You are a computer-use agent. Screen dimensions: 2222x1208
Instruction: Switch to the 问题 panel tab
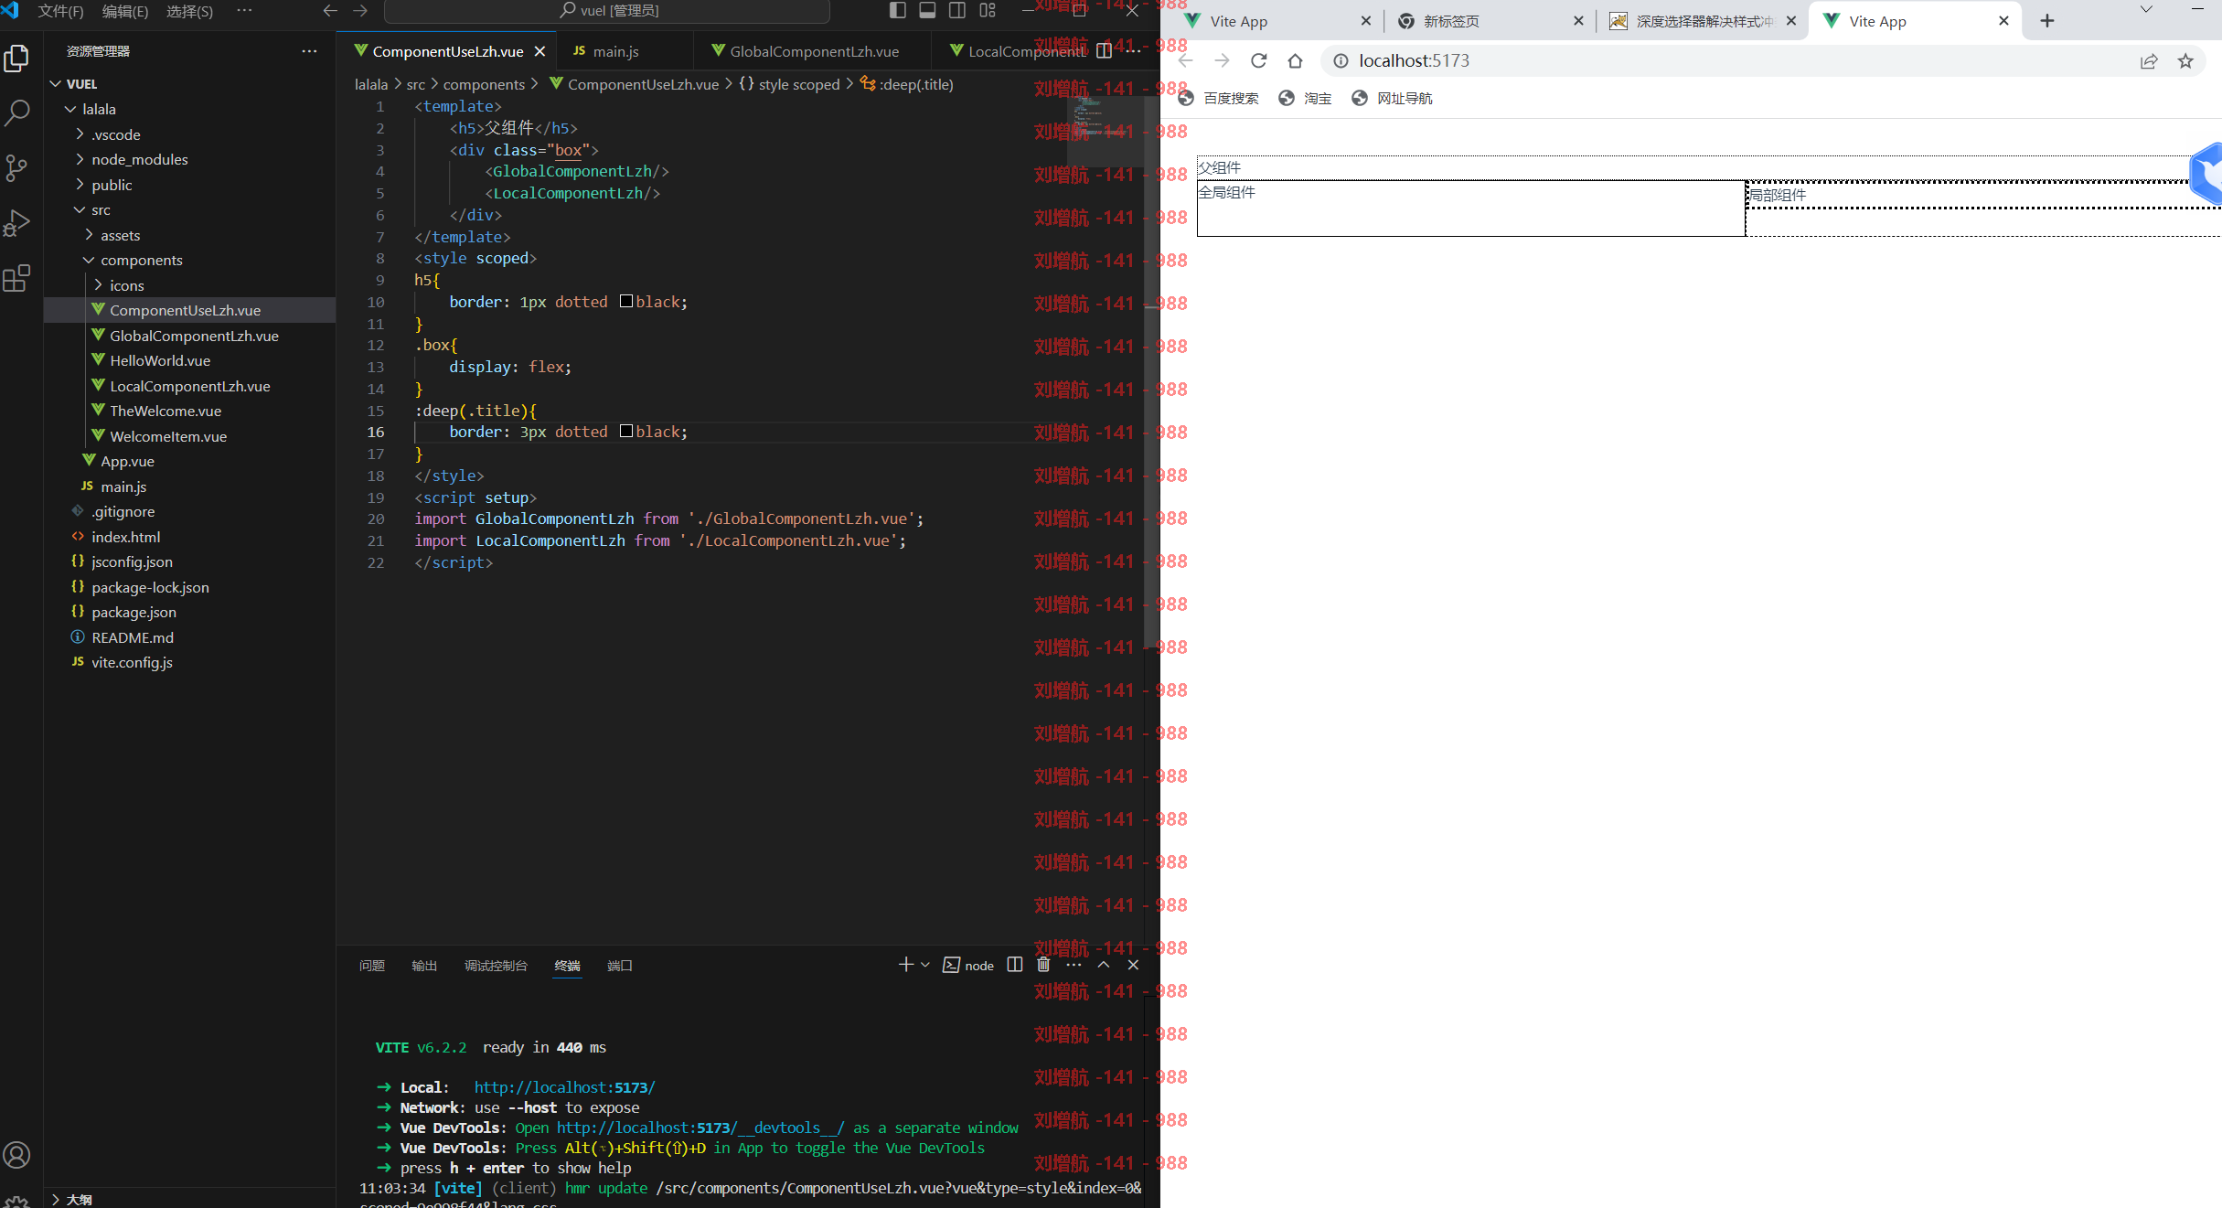(x=372, y=966)
